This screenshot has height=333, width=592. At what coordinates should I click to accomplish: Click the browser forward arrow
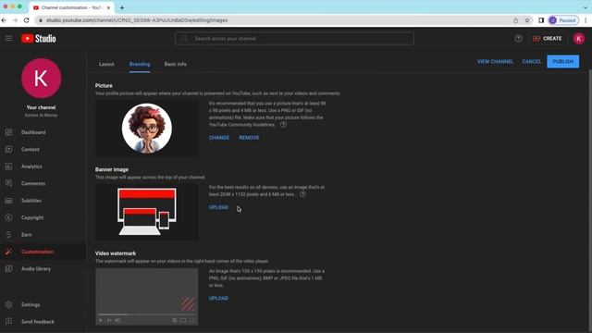[x=15, y=20]
